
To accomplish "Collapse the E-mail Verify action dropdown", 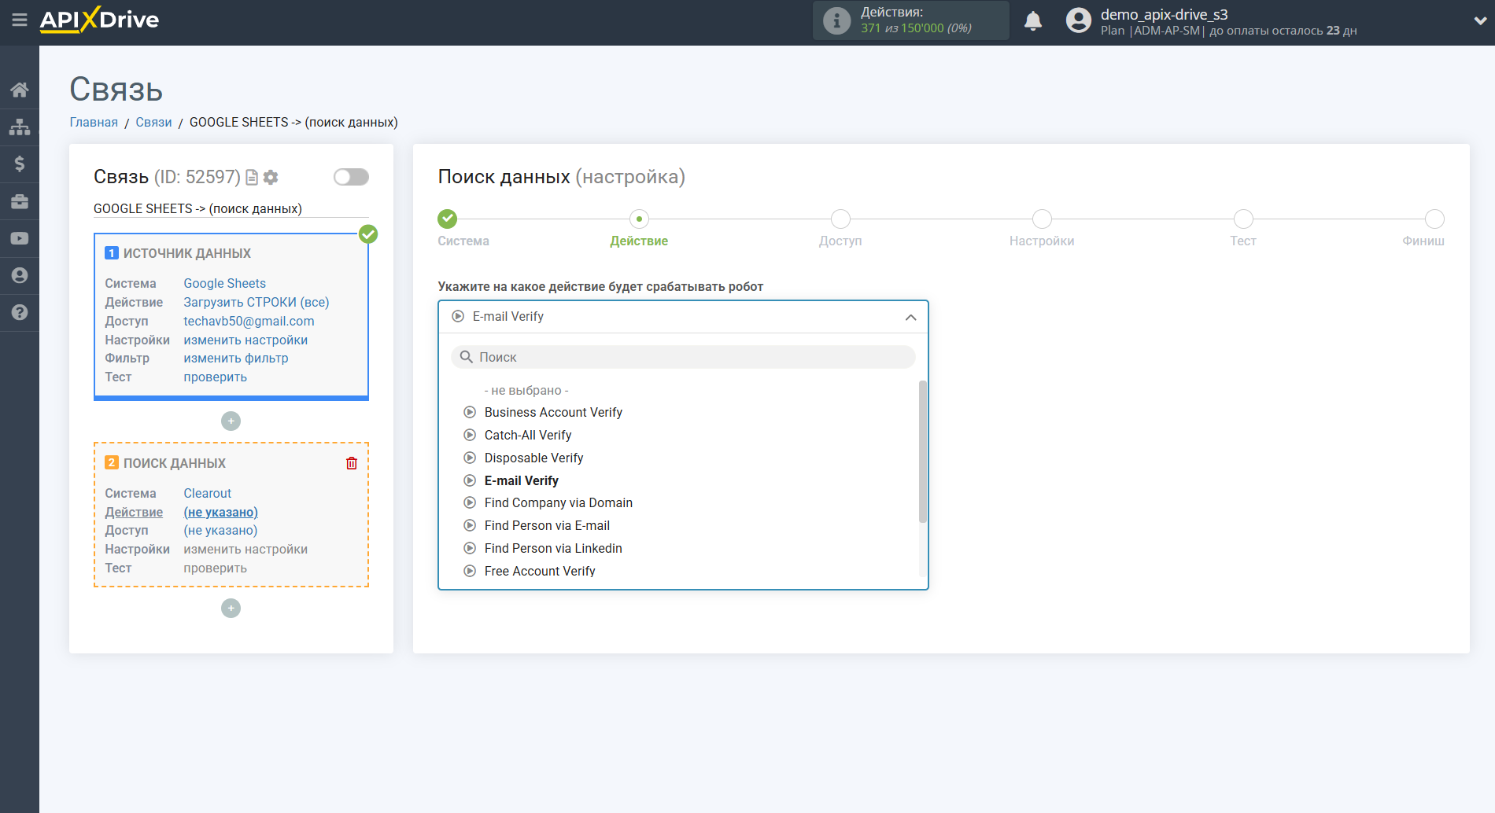I will 910,317.
